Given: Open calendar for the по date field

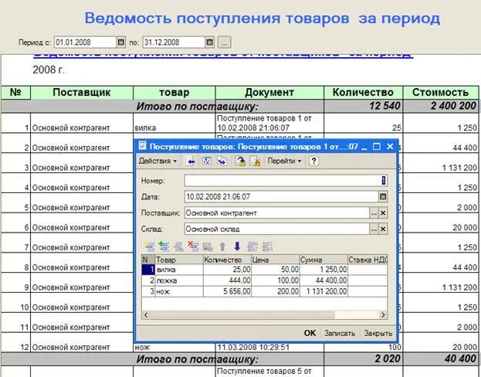Looking at the screenshot, I should 209,42.
